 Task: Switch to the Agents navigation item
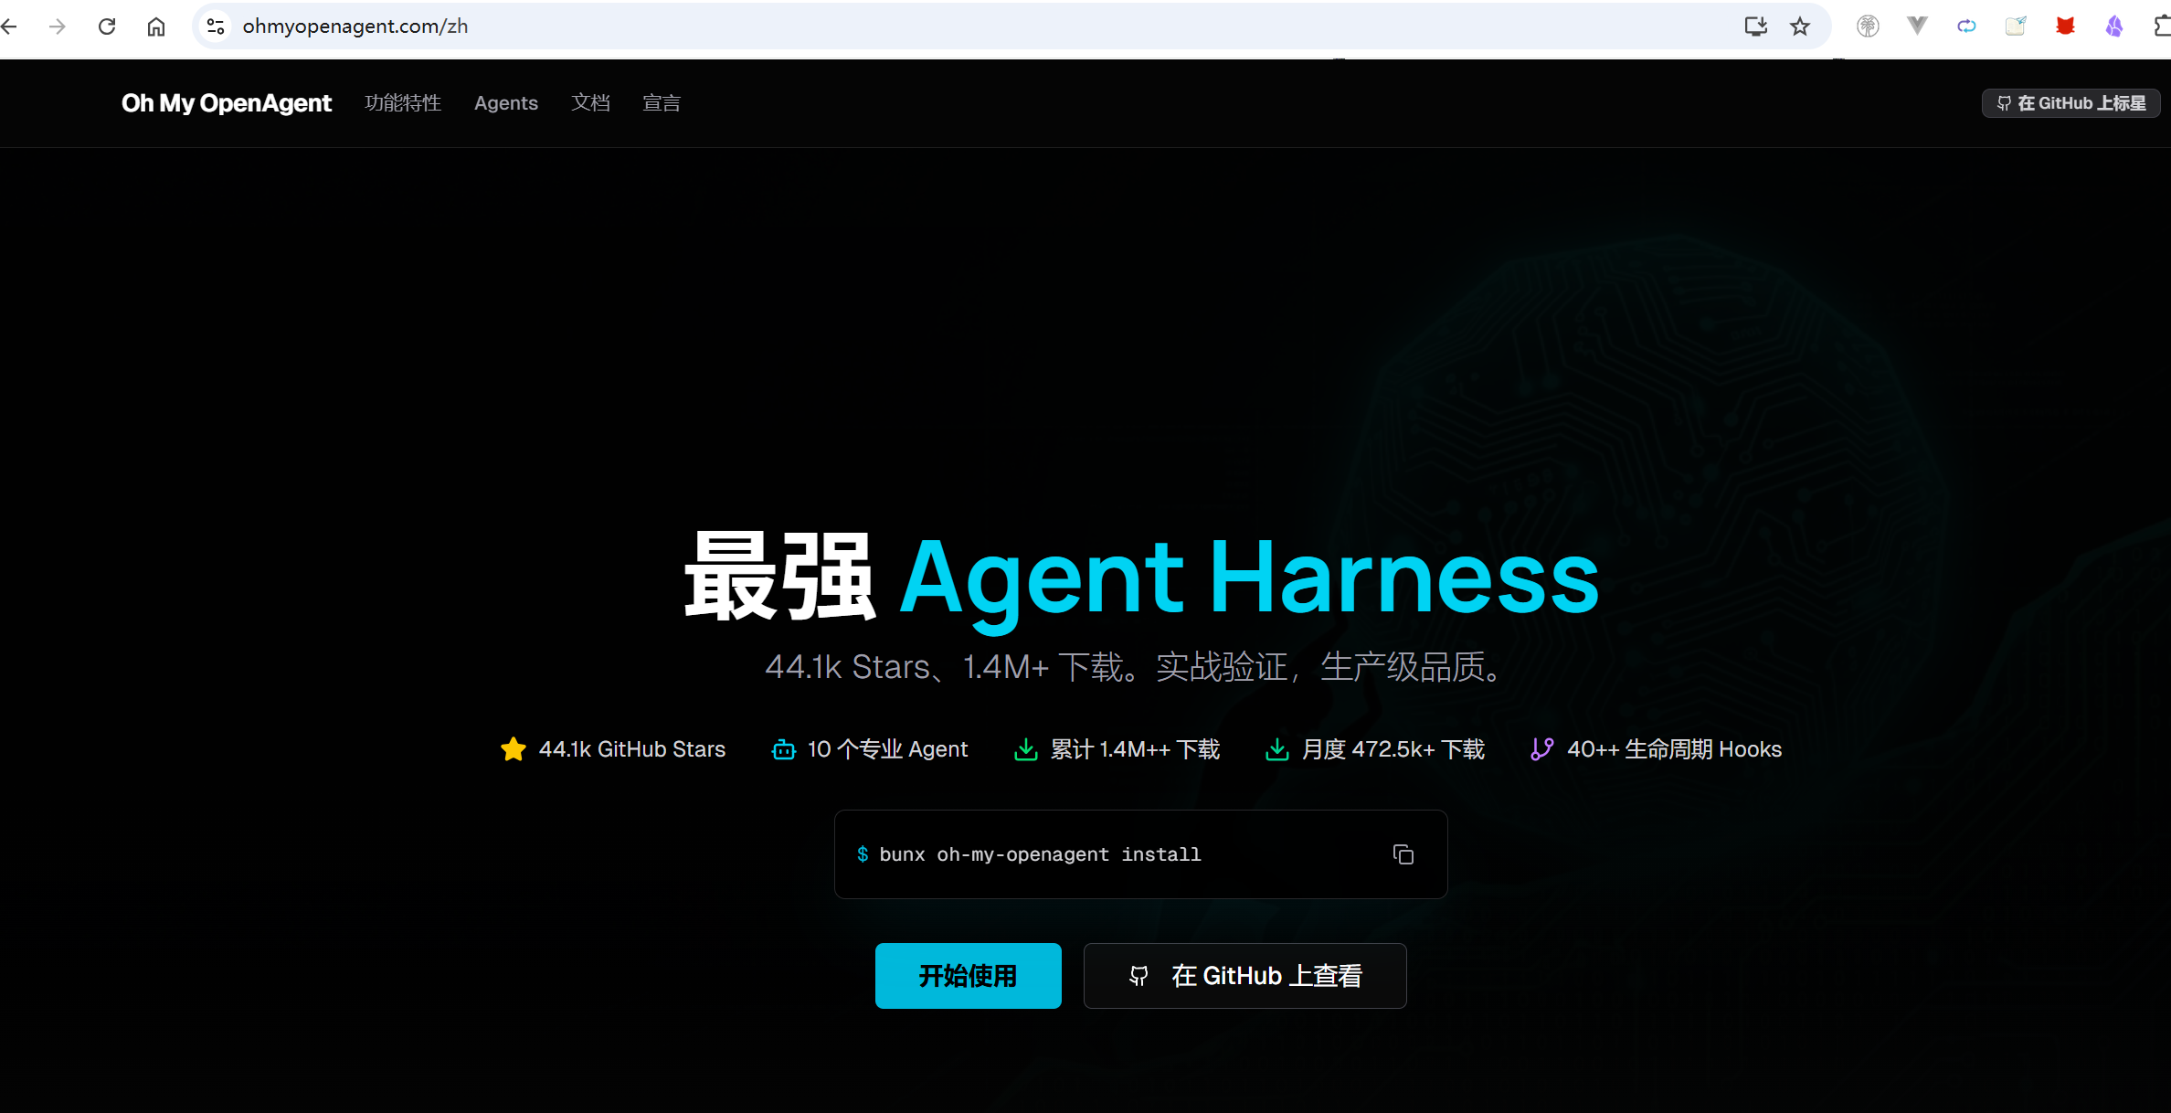pyautogui.click(x=505, y=102)
